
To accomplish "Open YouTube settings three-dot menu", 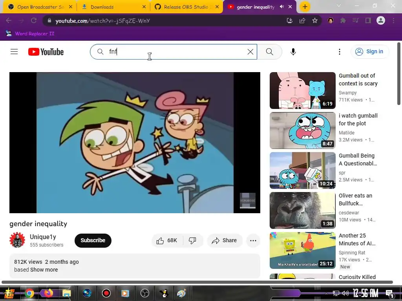I will pyautogui.click(x=340, y=52).
